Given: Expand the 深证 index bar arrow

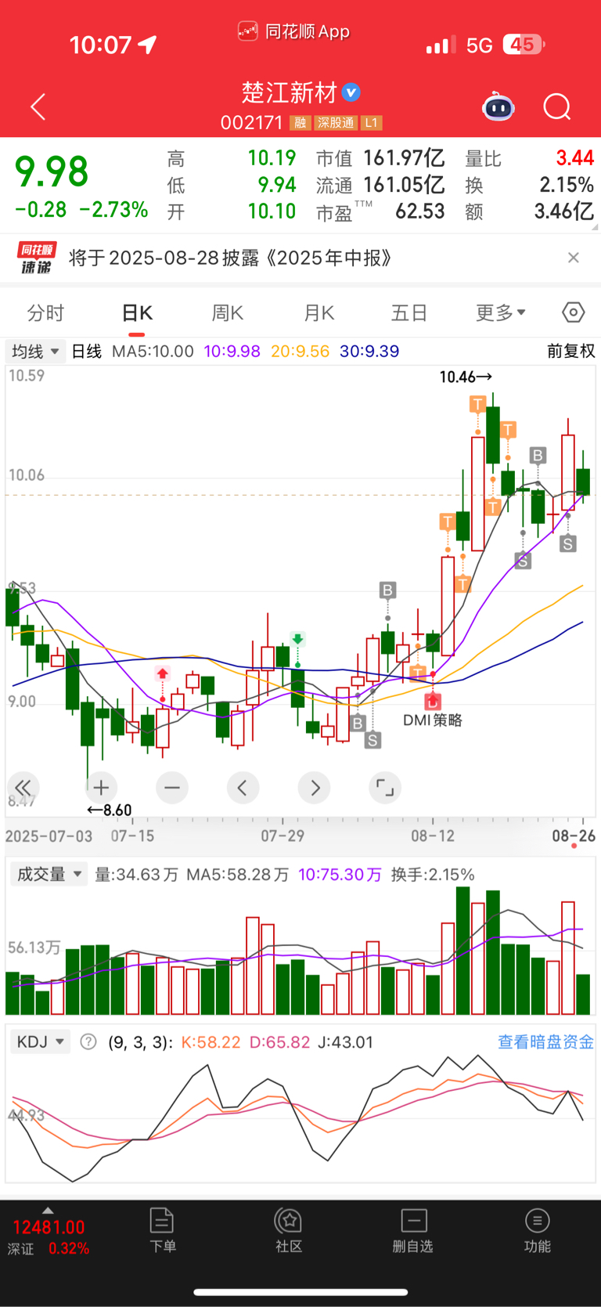Looking at the screenshot, I should pyautogui.click(x=48, y=1210).
